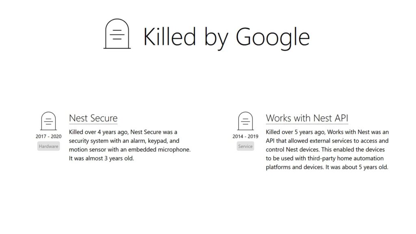Screen dimensions: 416x234
Task: Click the word Killed in the main heading
Action: pyautogui.click(x=170, y=36)
